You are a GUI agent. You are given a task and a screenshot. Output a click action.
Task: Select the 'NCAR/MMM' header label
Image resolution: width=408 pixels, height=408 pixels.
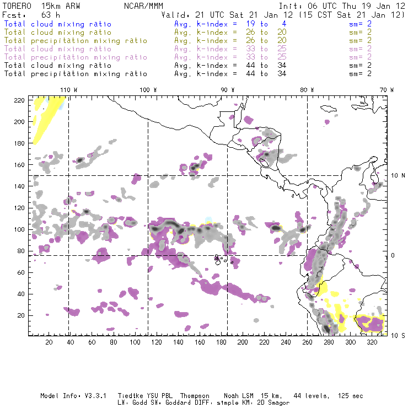coord(144,6)
